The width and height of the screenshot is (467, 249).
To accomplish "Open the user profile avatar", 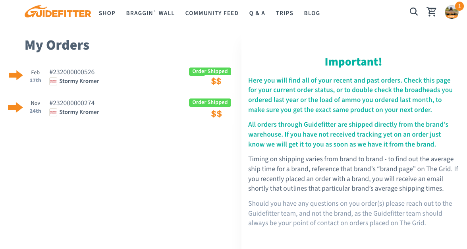I will [x=452, y=12].
